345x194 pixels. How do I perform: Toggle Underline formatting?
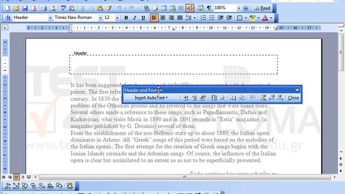pyautogui.click(x=143, y=18)
